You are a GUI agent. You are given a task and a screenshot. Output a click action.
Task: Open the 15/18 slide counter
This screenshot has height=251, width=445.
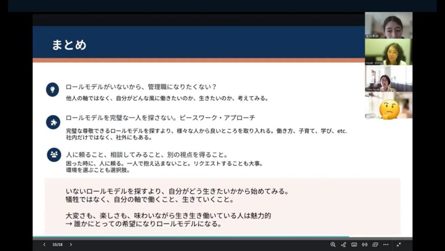coord(57,244)
